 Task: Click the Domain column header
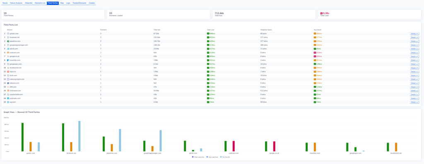10,30
